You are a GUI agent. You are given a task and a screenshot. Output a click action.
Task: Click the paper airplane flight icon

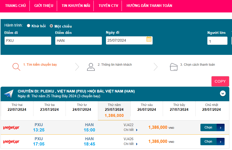[9, 94]
